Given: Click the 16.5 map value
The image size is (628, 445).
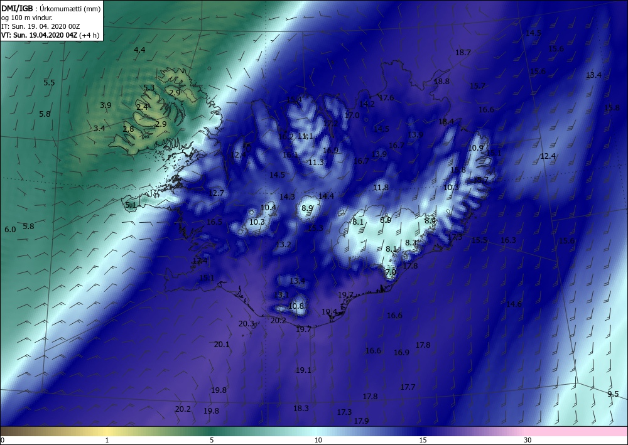Looking at the screenshot, I should point(214,222).
